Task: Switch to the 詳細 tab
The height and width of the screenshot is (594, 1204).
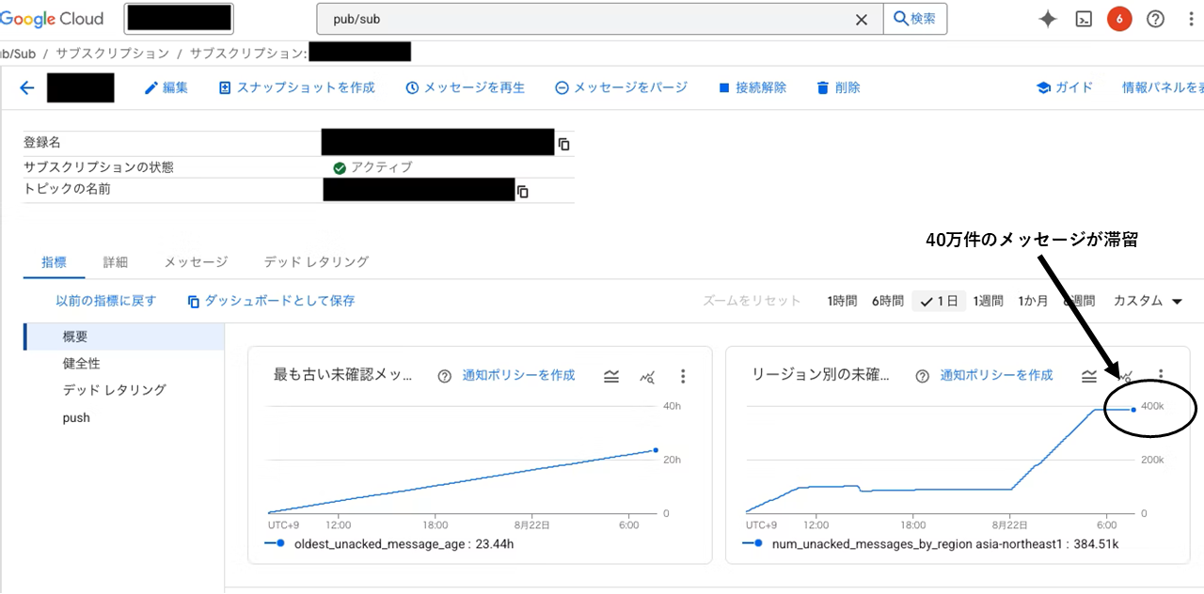Action: tap(115, 262)
